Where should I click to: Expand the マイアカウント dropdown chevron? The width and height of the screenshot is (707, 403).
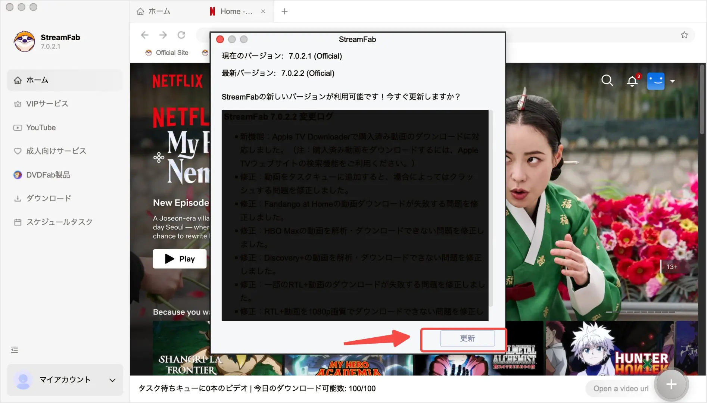[112, 380]
